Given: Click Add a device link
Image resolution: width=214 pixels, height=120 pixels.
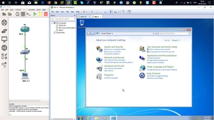Looking at the screenshot, I should click(109, 71).
